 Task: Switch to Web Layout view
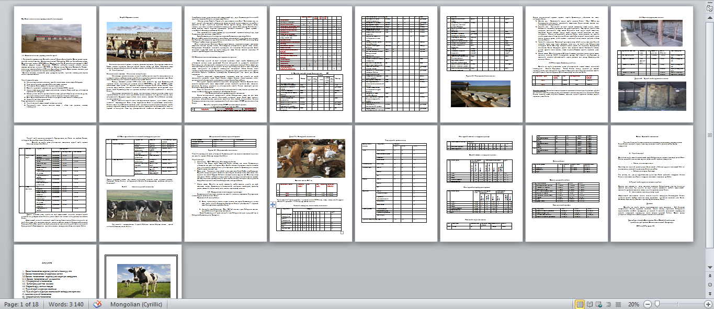click(x=599, y=304)
